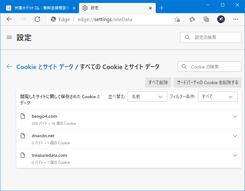Click the すべて削除 button
The image size is (245, 191).
[x=158, y=82]
